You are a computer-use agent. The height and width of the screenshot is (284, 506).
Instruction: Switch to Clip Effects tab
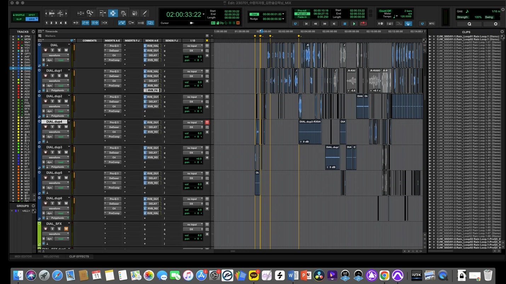pyautogui.click(x=79, y=256)
